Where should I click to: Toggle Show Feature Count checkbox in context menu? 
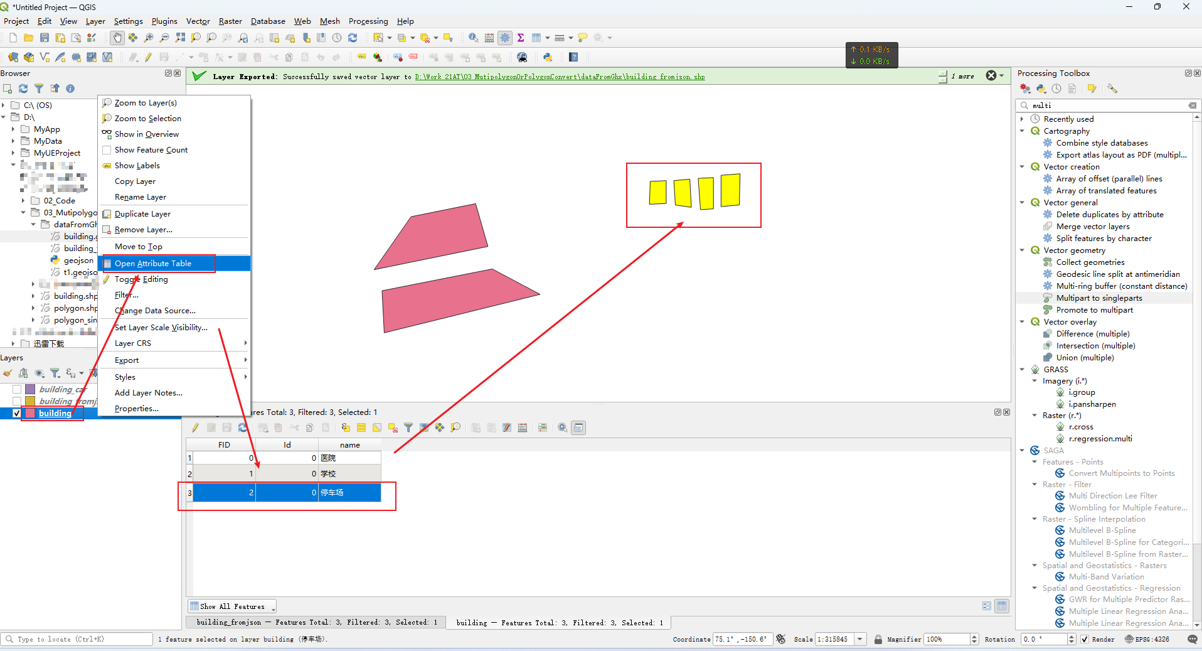pos(107,150)
